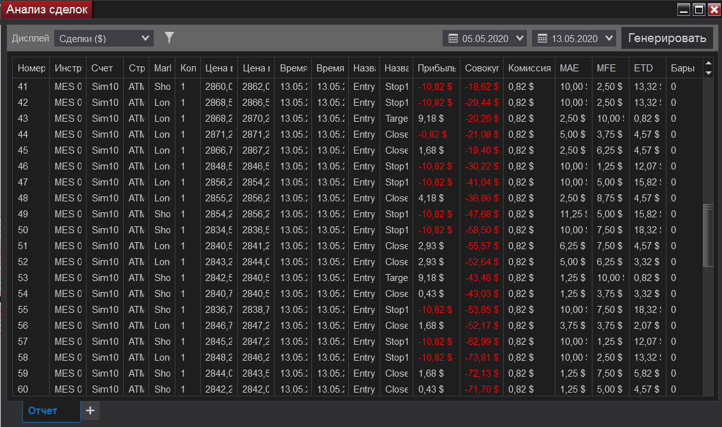Click ETD cell 2,07 $ in row 56
Image resolution: width=722 pixels, height=427 pixels.
coord(647,326)
